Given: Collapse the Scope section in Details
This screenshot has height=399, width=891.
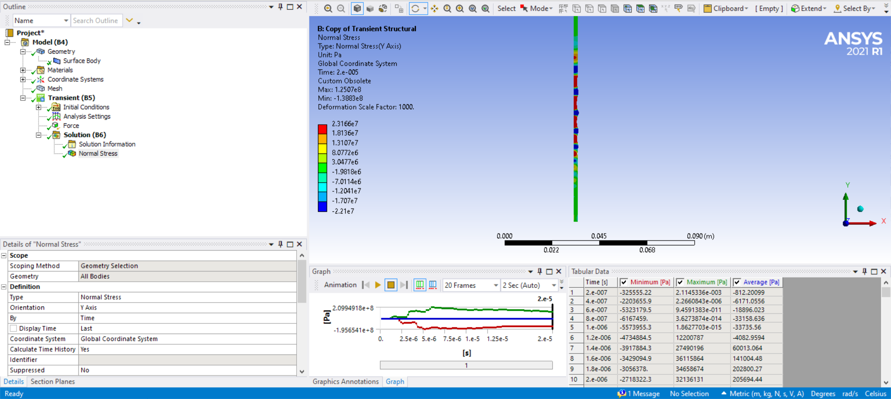Looking at the screenshot, I should 4,255.
